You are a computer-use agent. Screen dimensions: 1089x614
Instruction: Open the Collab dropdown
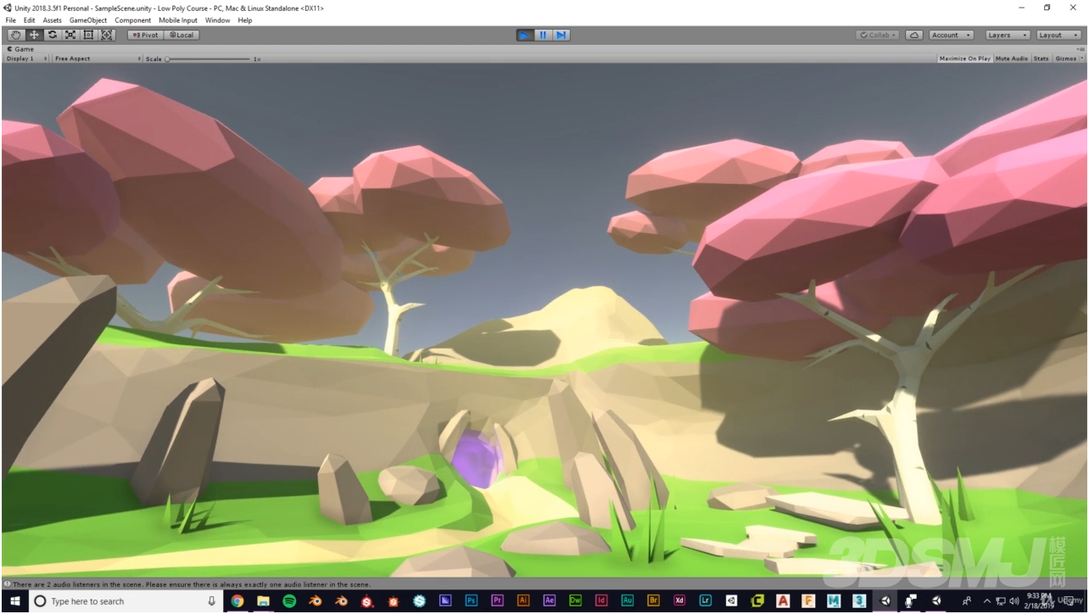click(879, 35)
